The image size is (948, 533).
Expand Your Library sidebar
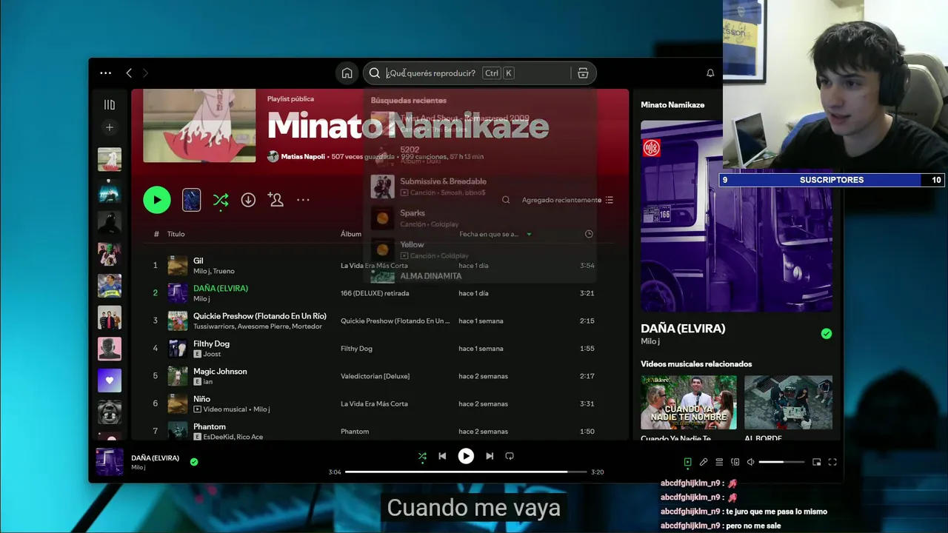point(110,105)
